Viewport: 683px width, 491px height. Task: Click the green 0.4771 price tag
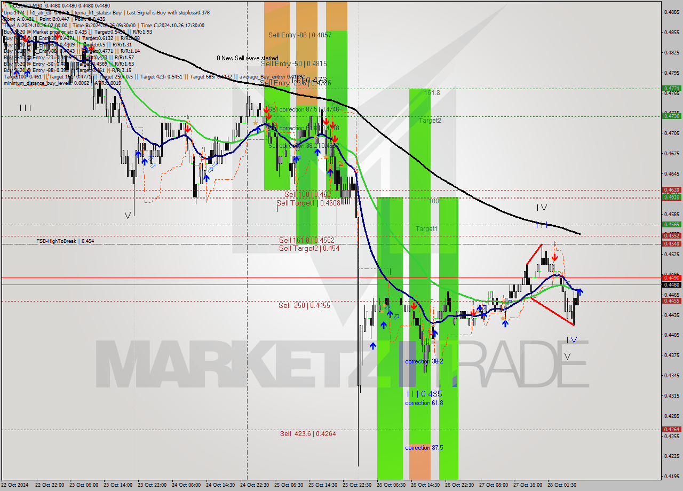671,89
